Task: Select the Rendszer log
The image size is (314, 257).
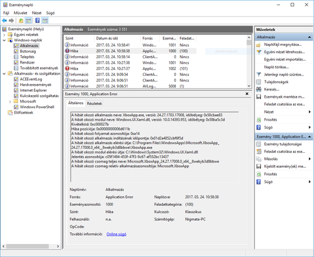Action: click(x=27, y=62)
